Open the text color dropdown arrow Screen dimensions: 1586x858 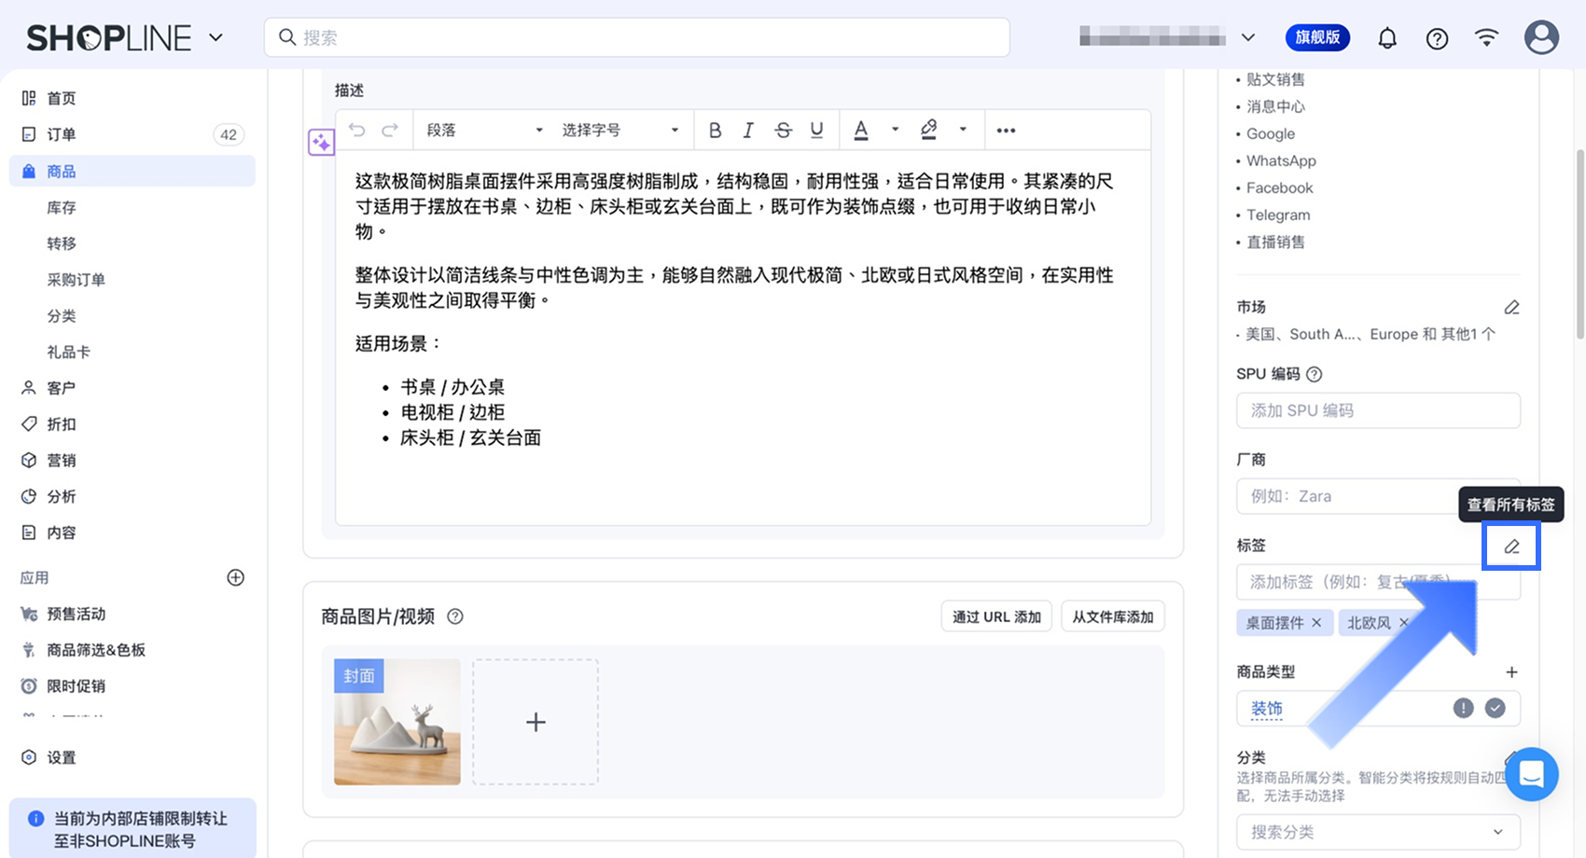895,130
